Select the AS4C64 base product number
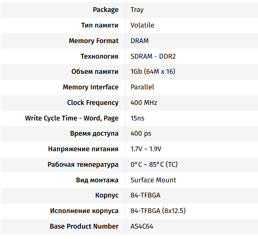The height and width of the screenshot is (239, 258). [142, 226]
